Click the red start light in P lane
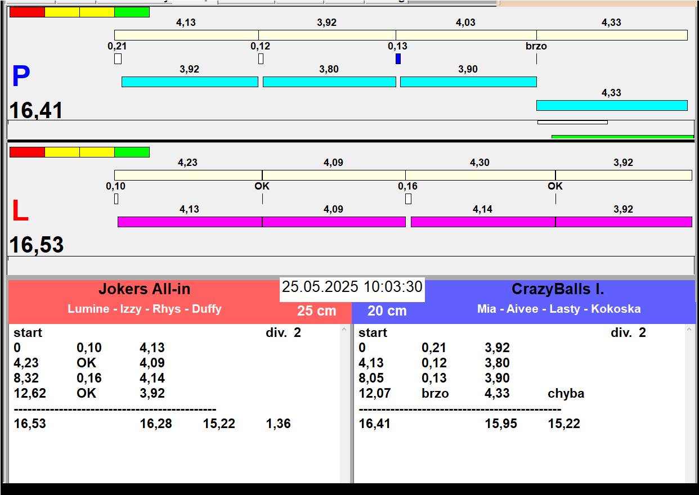 (x=27, y=12)
